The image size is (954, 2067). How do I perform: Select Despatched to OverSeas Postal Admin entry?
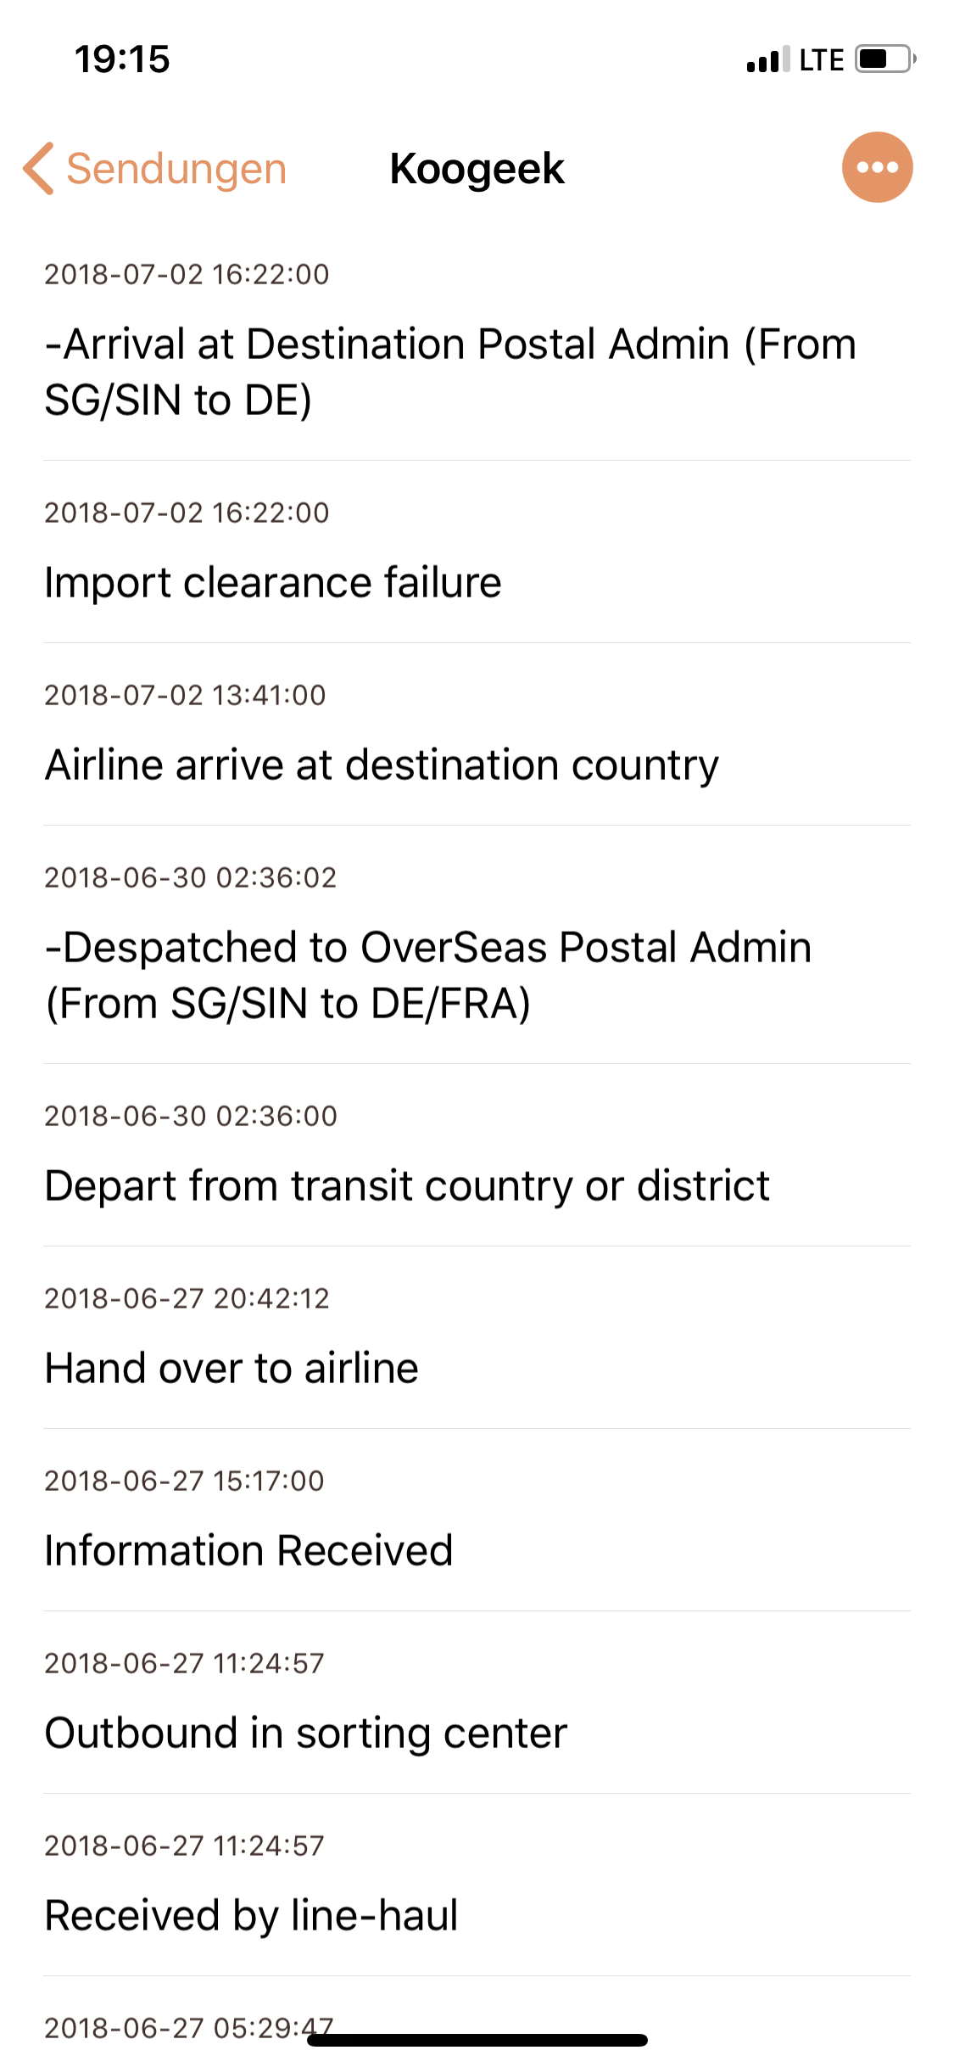pos(428,975)
